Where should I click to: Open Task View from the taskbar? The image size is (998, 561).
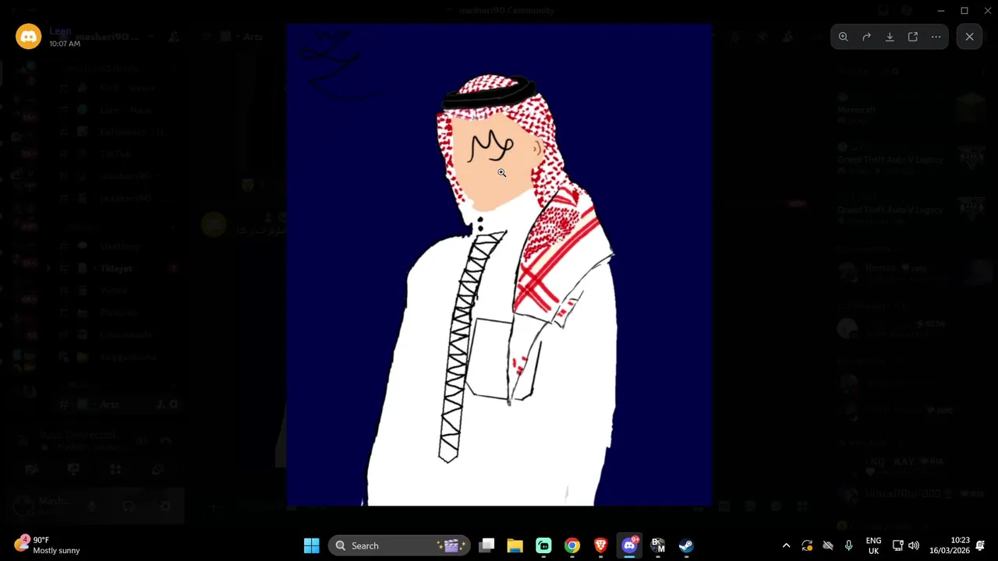(487, 545)
